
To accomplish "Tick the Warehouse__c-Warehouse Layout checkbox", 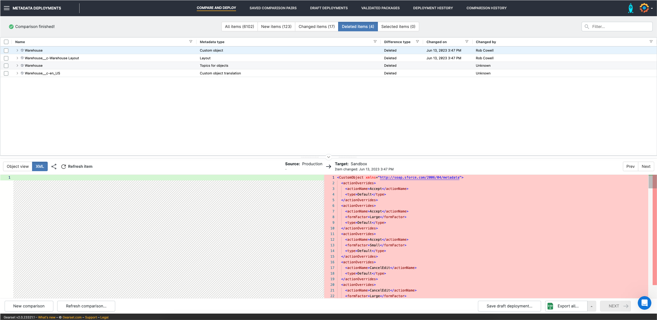I will click(6, 58).
